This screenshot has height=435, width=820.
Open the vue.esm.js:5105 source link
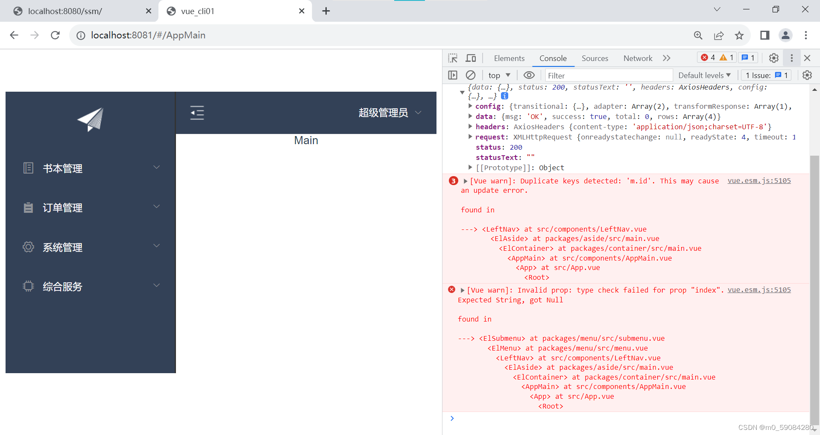click(x=759, y=181)
